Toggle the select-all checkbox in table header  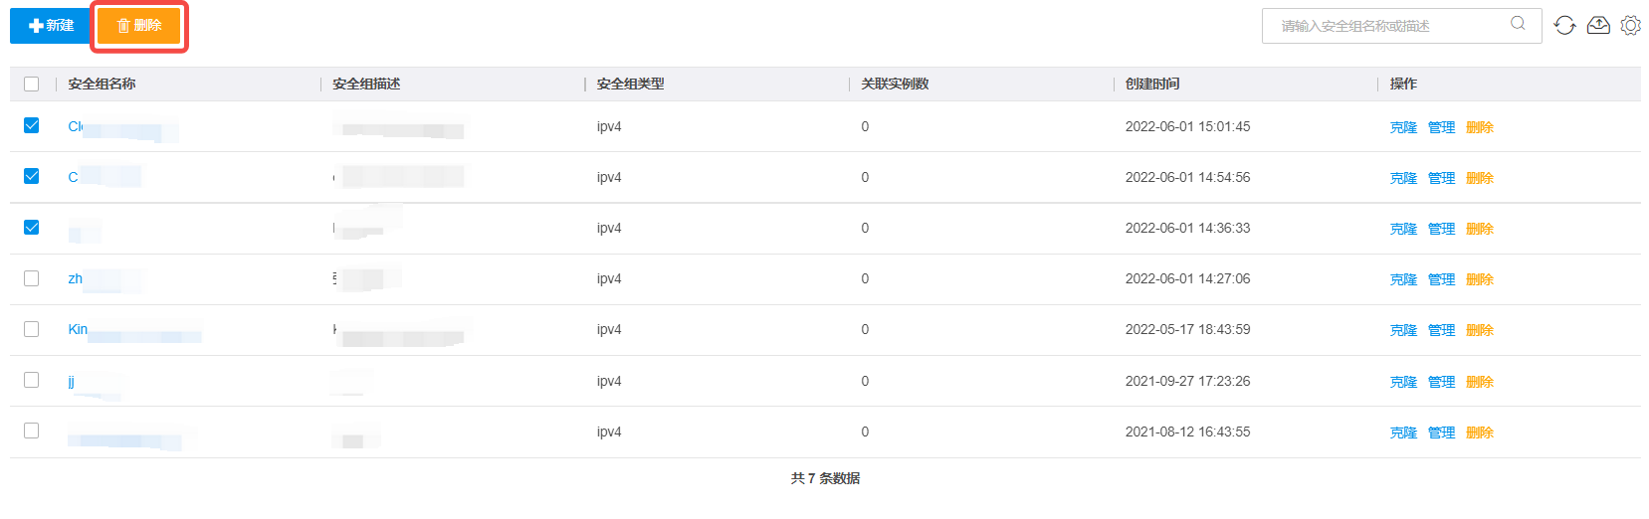(32, 85)
